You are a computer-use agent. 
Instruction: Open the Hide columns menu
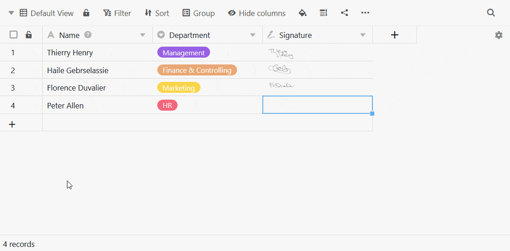click(257, 13)
